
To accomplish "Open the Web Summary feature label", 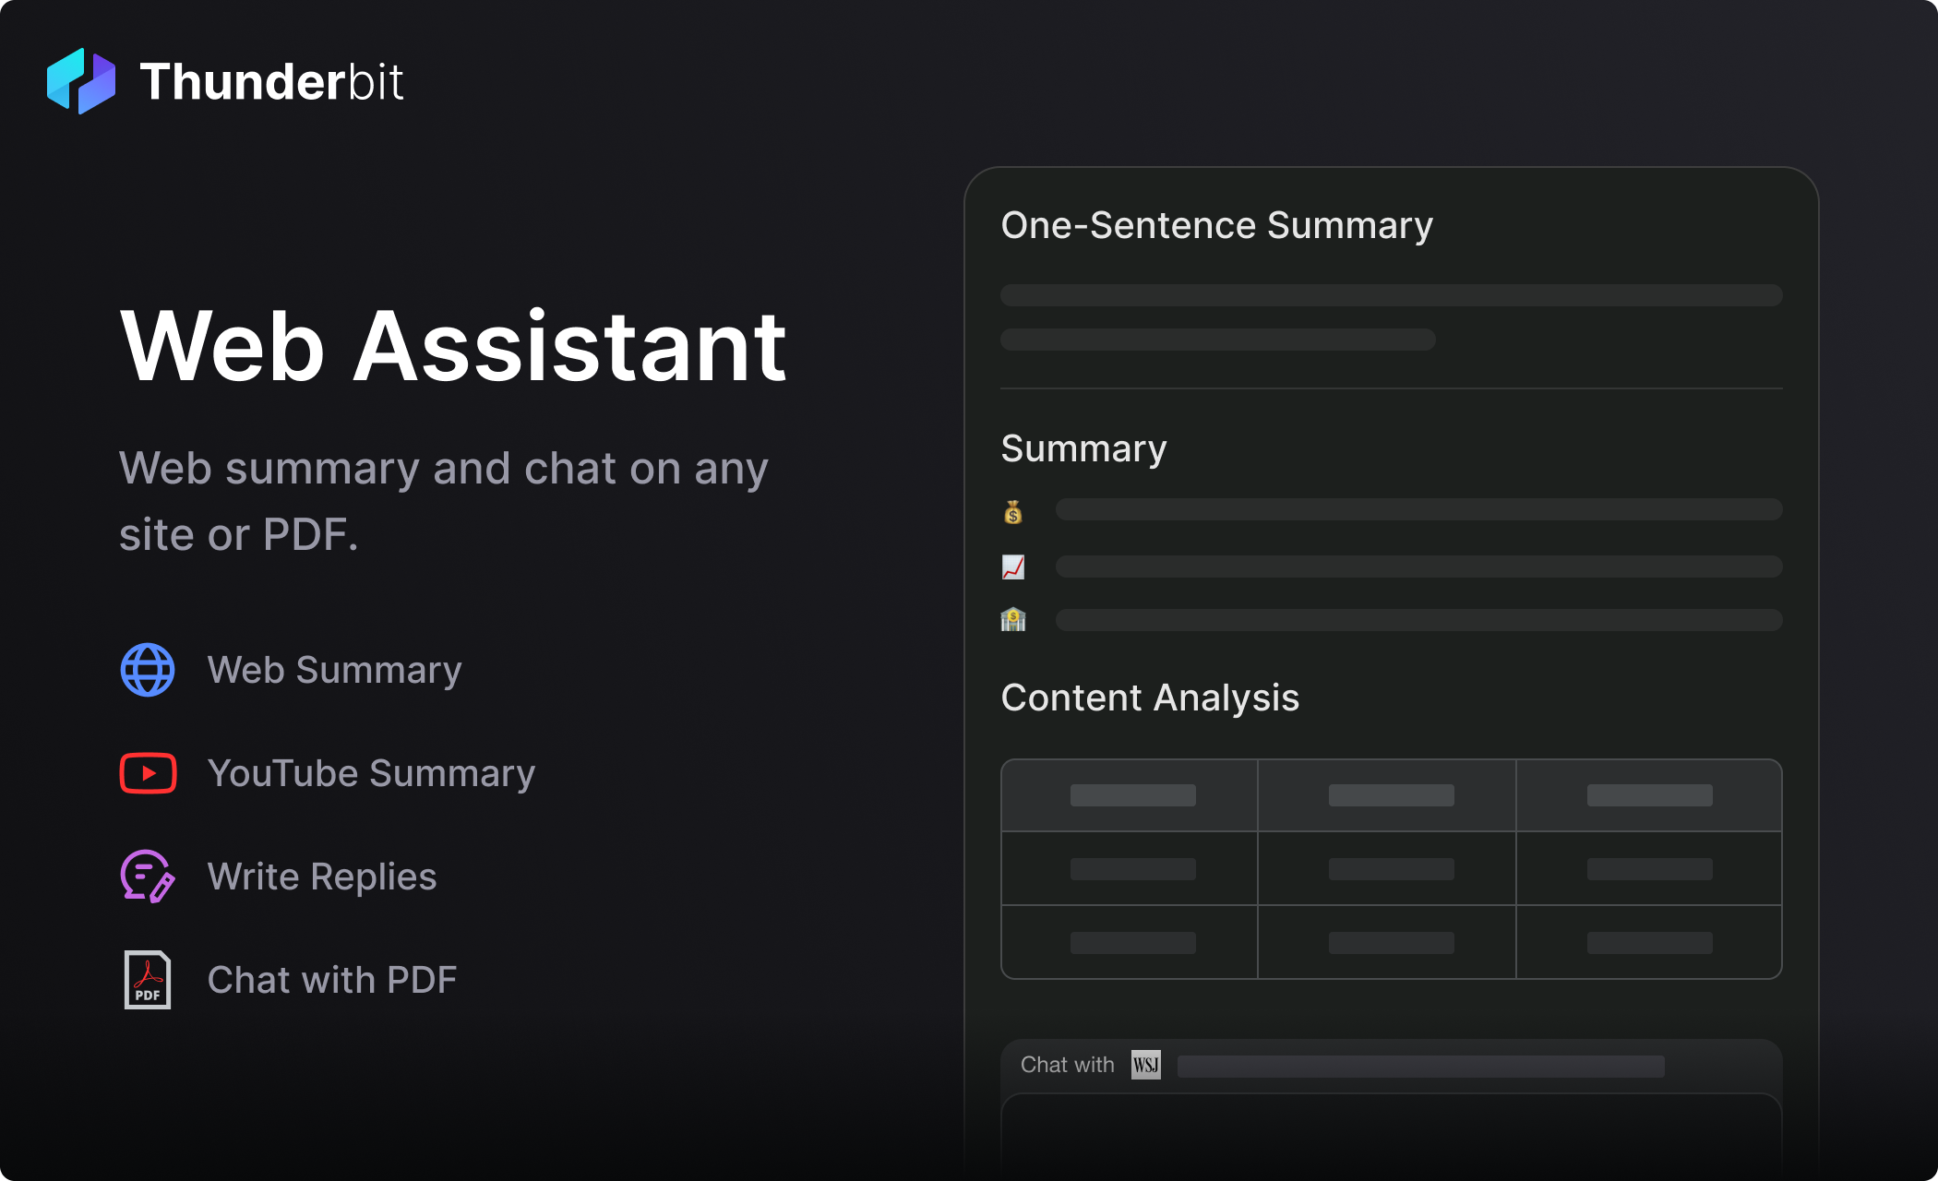I will (x=334, y=670).
